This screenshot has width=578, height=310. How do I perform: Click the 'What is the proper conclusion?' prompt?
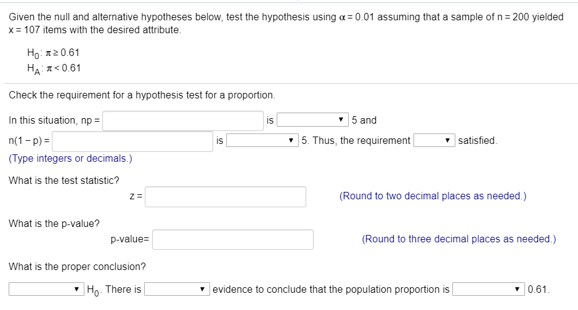click(x=77, y=267)
